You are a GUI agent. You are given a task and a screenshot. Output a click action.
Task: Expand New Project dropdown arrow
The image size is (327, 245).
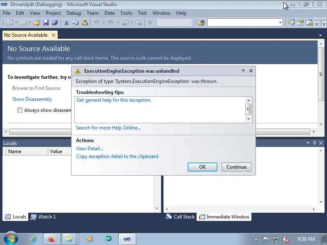pyautogui.click(x=16, y=22)
